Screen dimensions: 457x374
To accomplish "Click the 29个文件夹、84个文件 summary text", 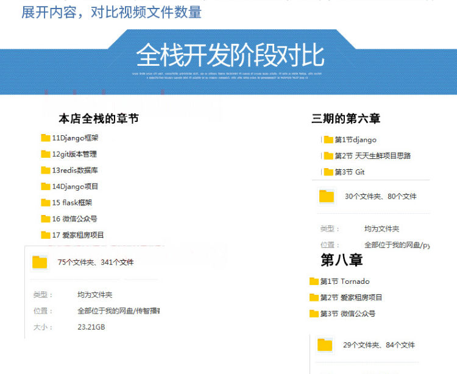I will point(379,345).
